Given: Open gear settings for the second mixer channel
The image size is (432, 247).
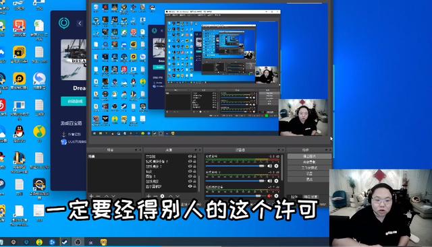Looking at the screenshot, I should (276, 181).
